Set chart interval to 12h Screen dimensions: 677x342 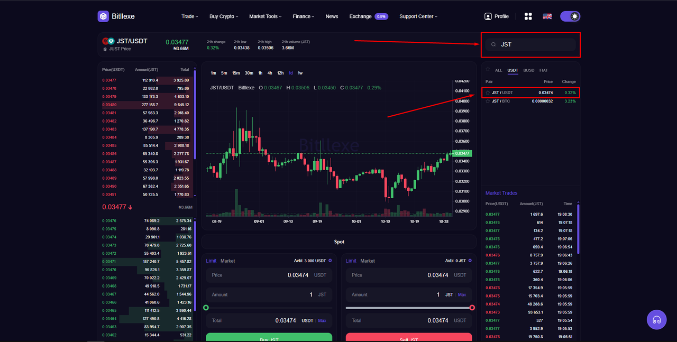[280, 73]
